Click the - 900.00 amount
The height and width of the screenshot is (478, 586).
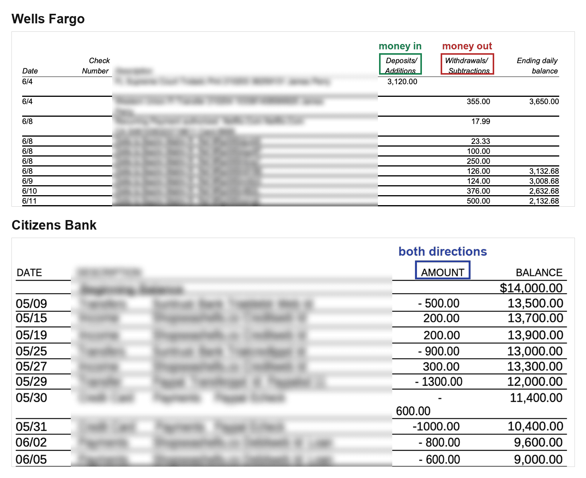tap(438, 351)
